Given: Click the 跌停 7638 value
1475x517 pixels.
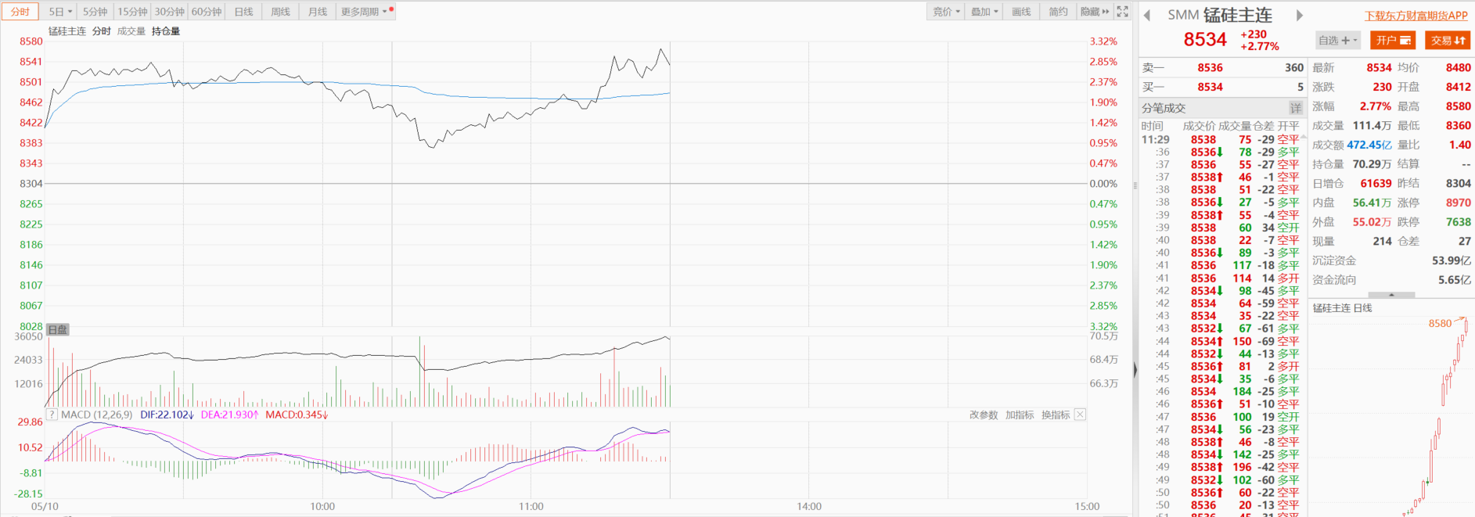Looking at the screenshot, I should pyautogui.click(x=1458, y=222).
